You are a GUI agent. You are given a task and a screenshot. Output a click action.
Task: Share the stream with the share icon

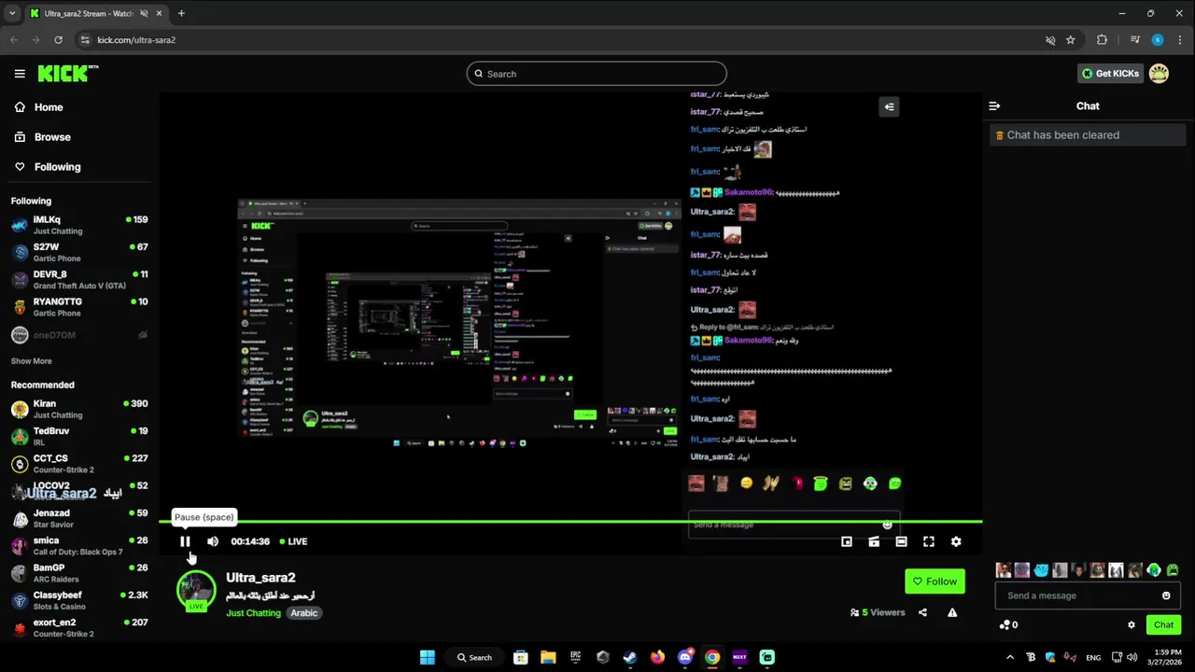pos(922,612)
